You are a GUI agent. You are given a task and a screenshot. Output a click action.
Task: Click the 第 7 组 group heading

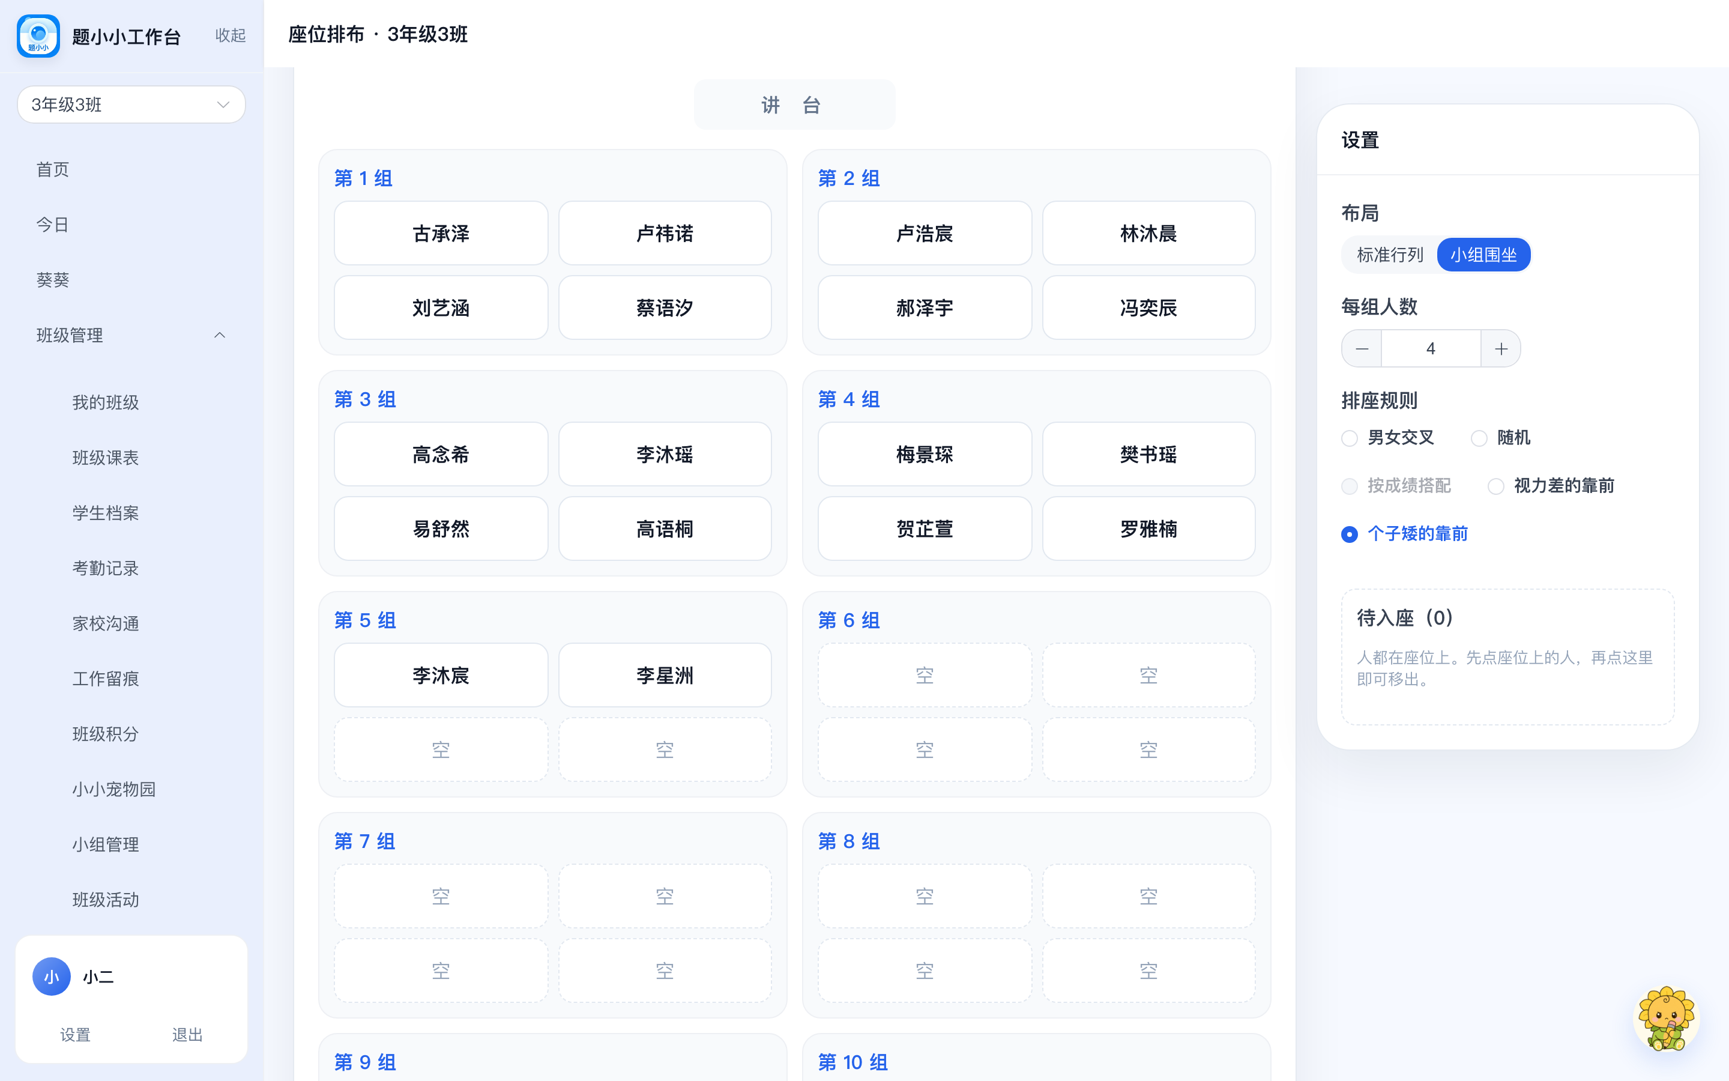tap(364, 841)
